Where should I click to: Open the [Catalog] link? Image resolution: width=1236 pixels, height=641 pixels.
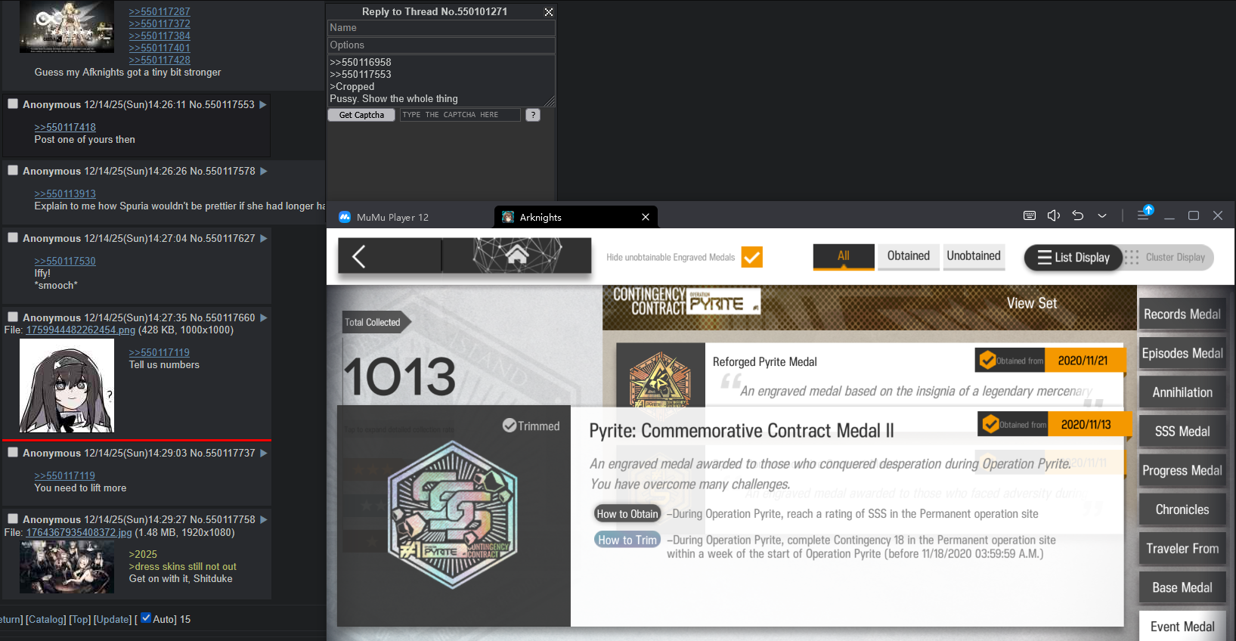[x=45, y=619]
